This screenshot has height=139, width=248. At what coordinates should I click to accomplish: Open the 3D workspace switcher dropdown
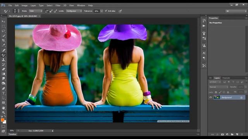[236, 11]
